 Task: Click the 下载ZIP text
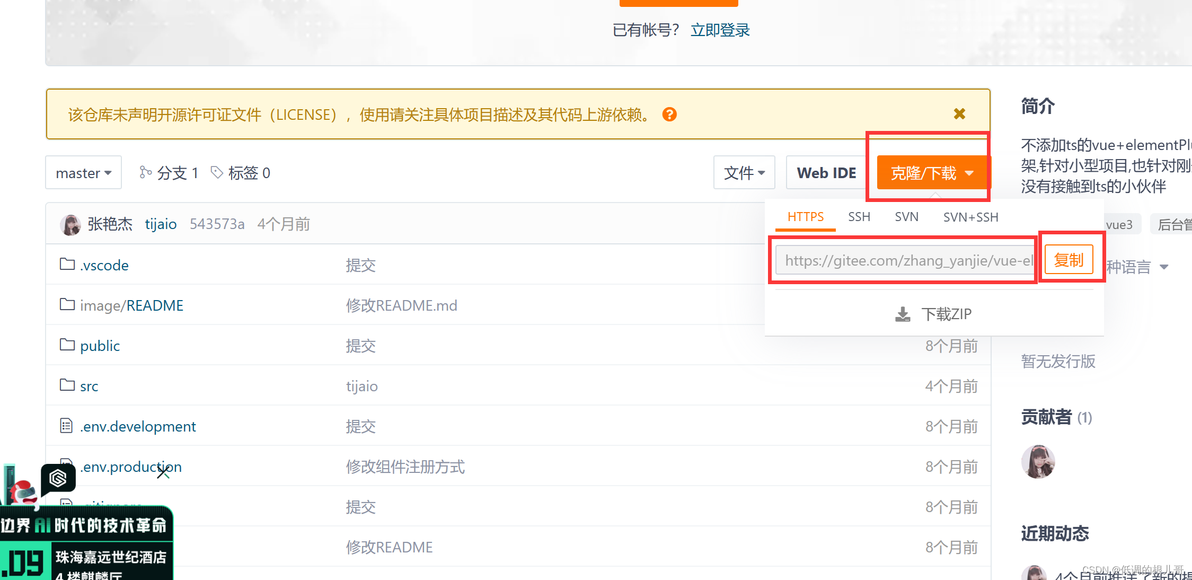coord(947,314)
